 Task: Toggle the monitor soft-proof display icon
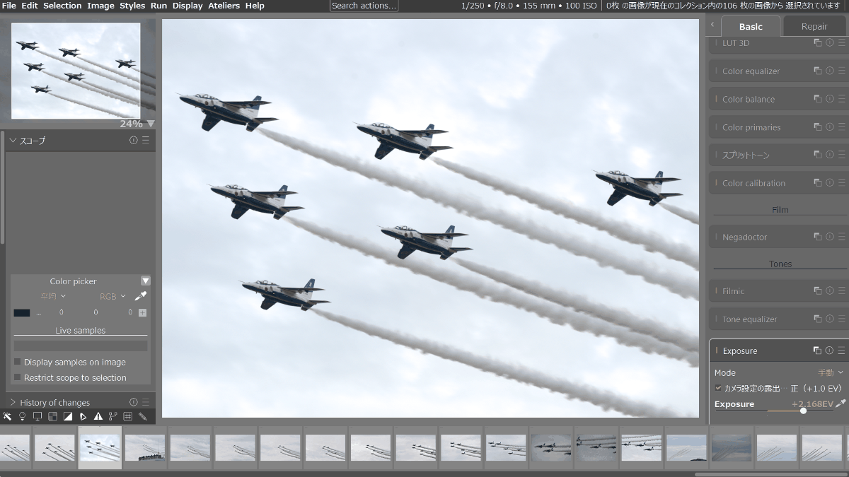(37, 416)
